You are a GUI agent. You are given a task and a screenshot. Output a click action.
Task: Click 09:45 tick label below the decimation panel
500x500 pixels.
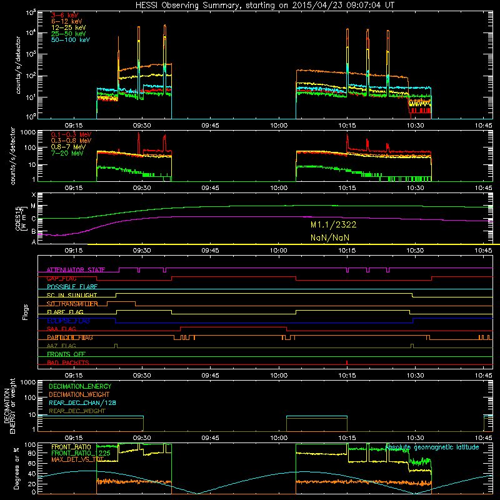coord(210,438)
